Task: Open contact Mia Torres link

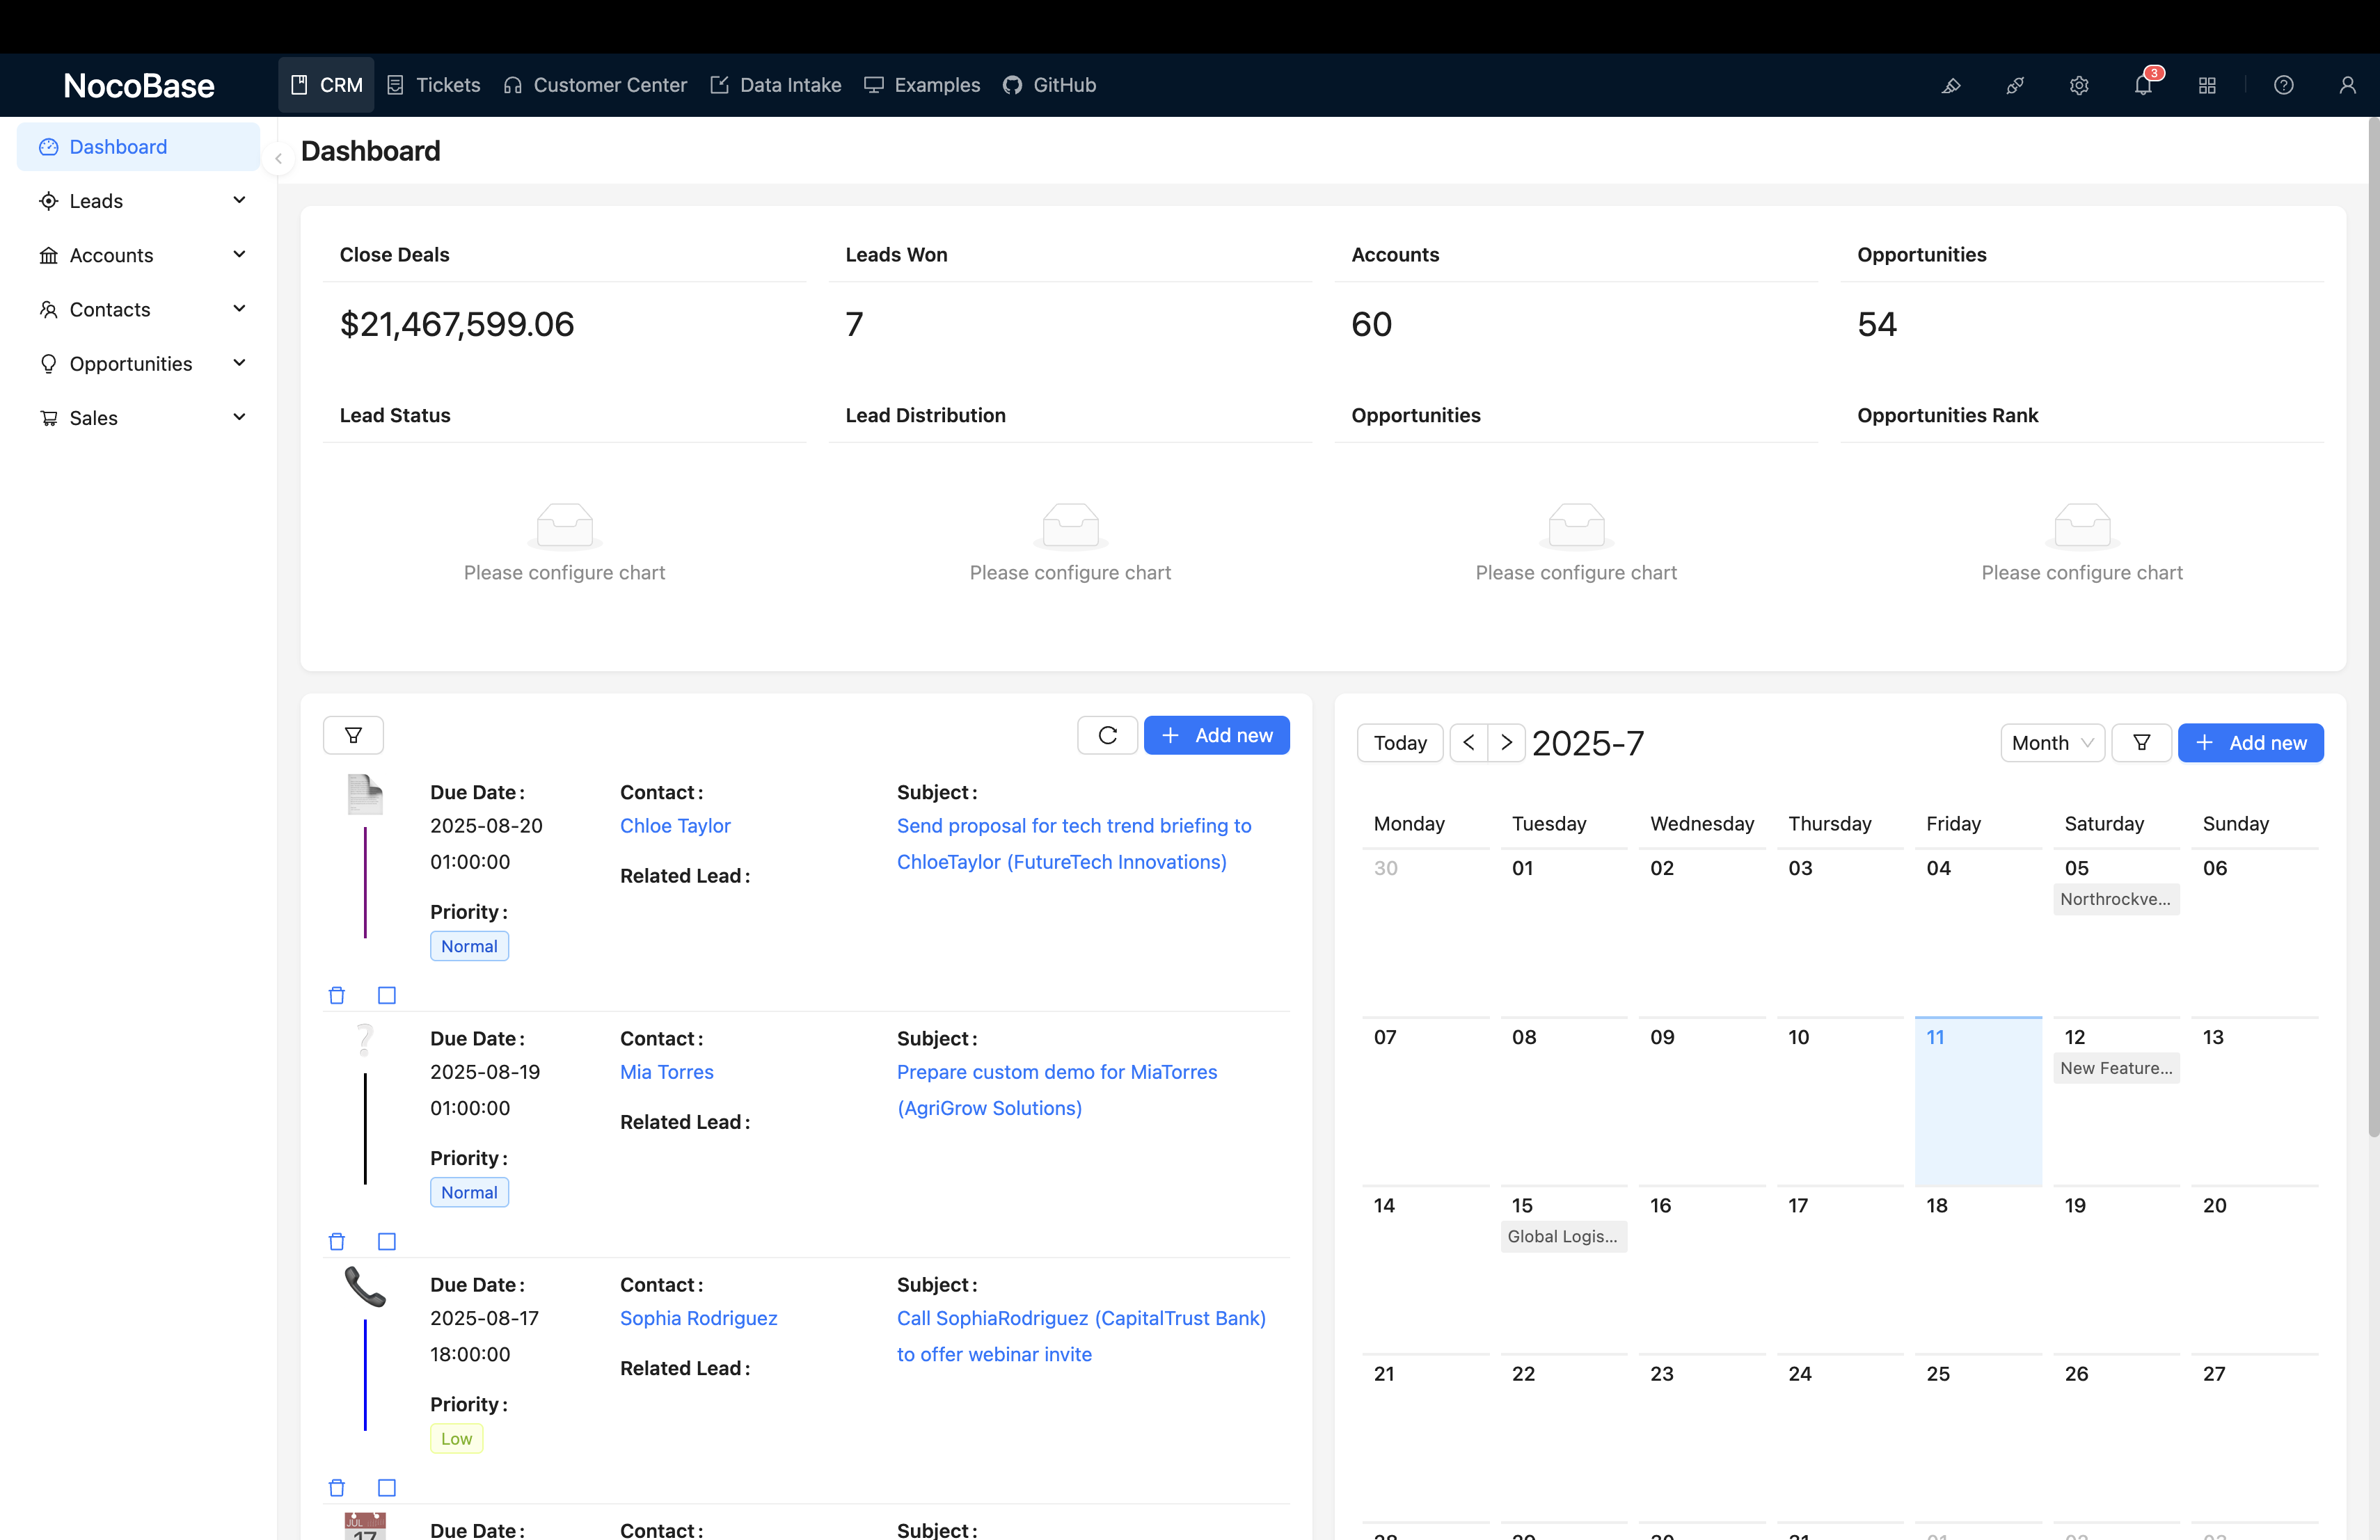Action: coord(667,1071)
